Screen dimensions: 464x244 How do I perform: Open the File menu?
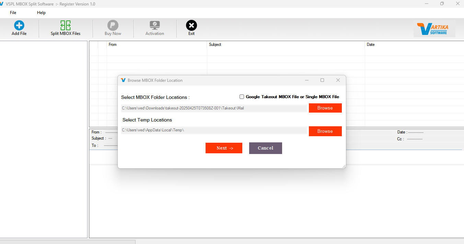[13, 13]
